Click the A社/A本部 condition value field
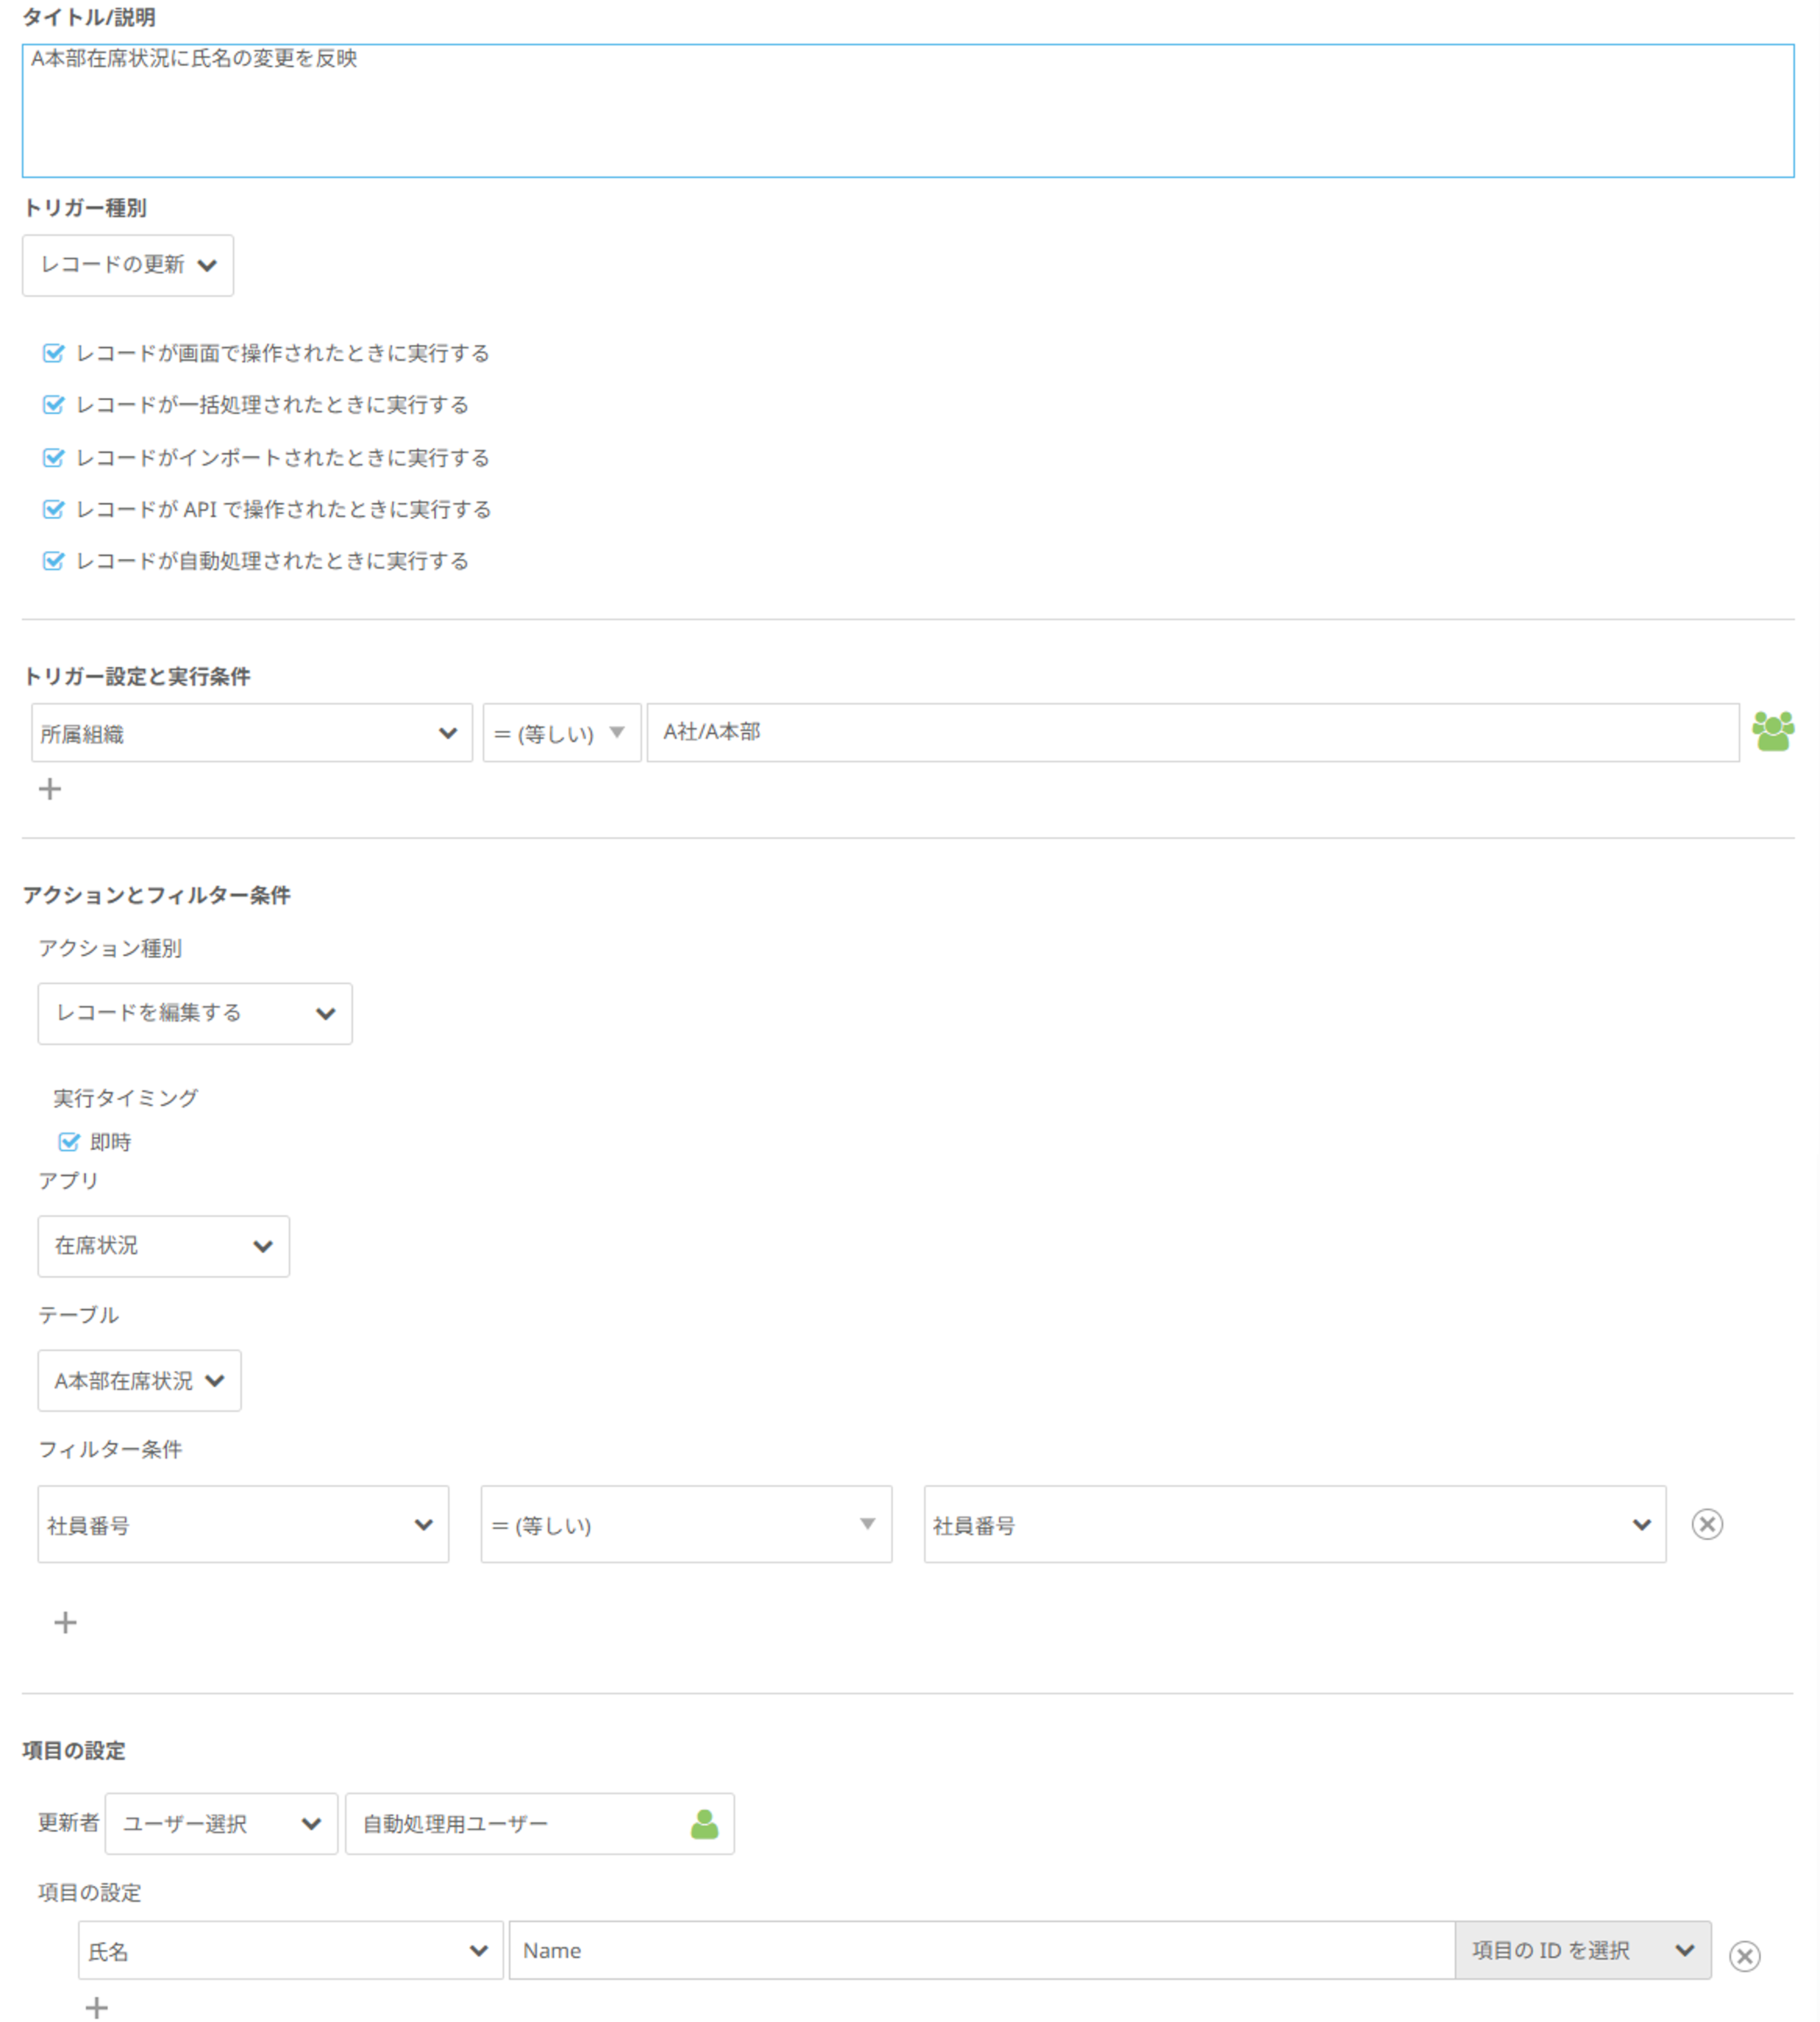This screenshot has width=1820, height=2022. tap(1193, 733)
